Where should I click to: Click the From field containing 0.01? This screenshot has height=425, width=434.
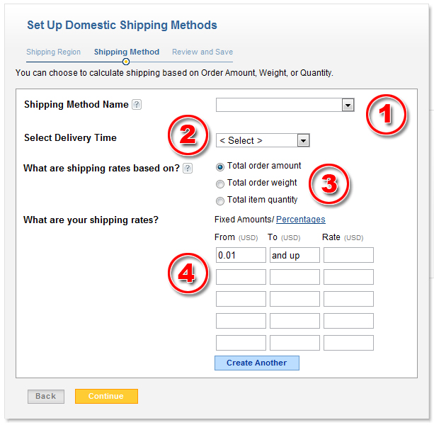241,255
